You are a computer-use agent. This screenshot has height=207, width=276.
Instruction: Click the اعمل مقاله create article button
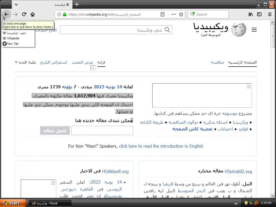coord(55,130)
